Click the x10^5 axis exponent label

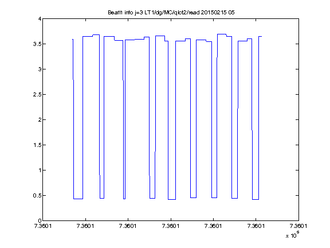click(293, 235)
